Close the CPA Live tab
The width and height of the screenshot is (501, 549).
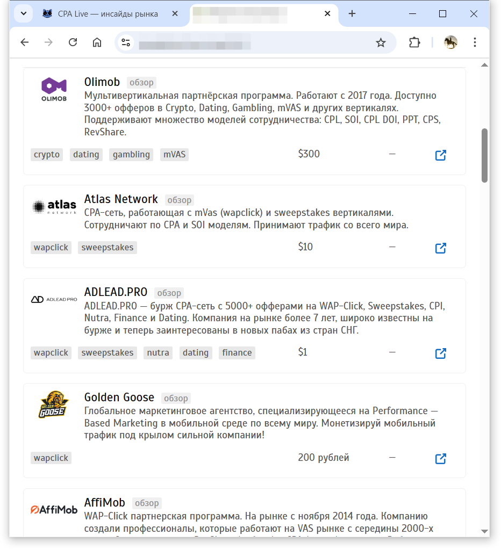175,13
